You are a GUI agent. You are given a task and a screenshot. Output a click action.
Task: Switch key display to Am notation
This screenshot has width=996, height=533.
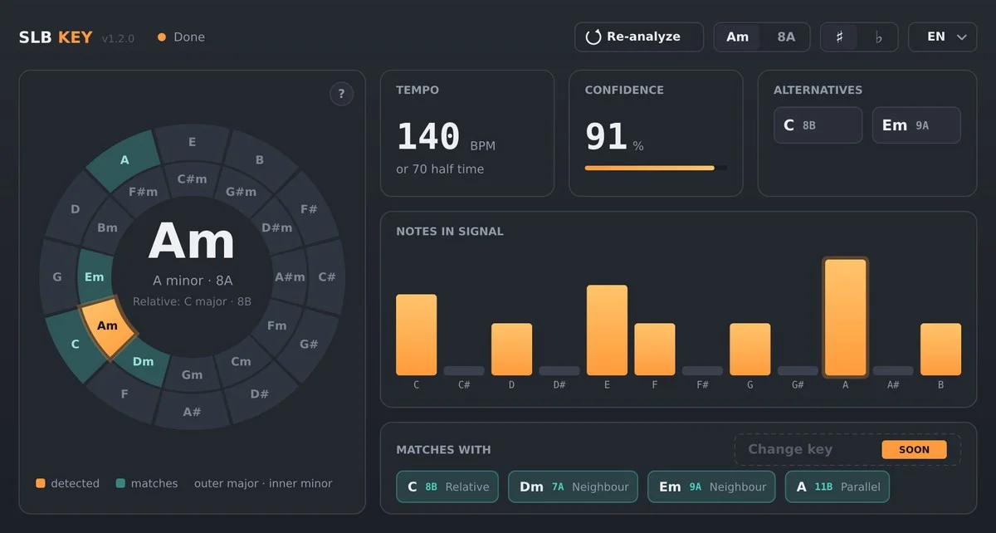[737, 37]
